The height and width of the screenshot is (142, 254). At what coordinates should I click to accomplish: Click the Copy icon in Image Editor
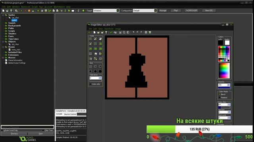124,32
